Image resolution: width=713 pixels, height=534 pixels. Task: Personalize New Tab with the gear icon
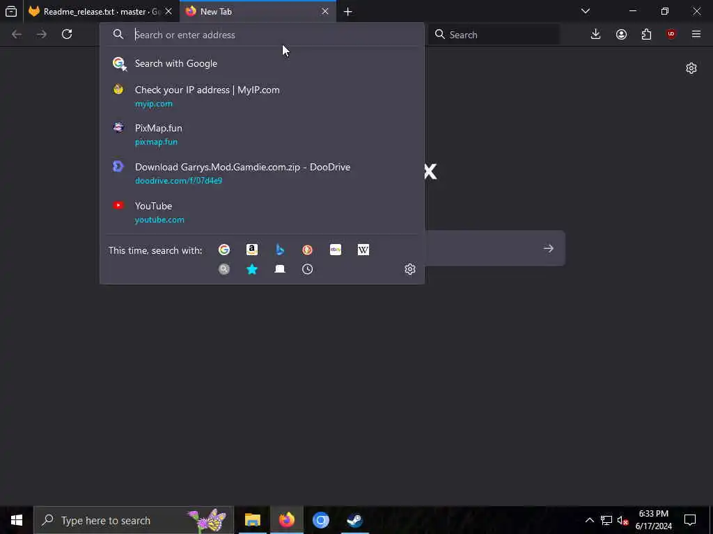[691, 68]
